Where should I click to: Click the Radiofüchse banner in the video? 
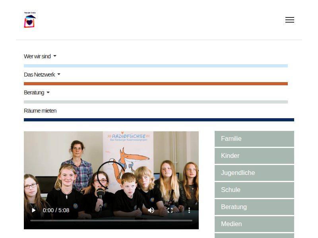pyautogui.click(x=127, y=143)
